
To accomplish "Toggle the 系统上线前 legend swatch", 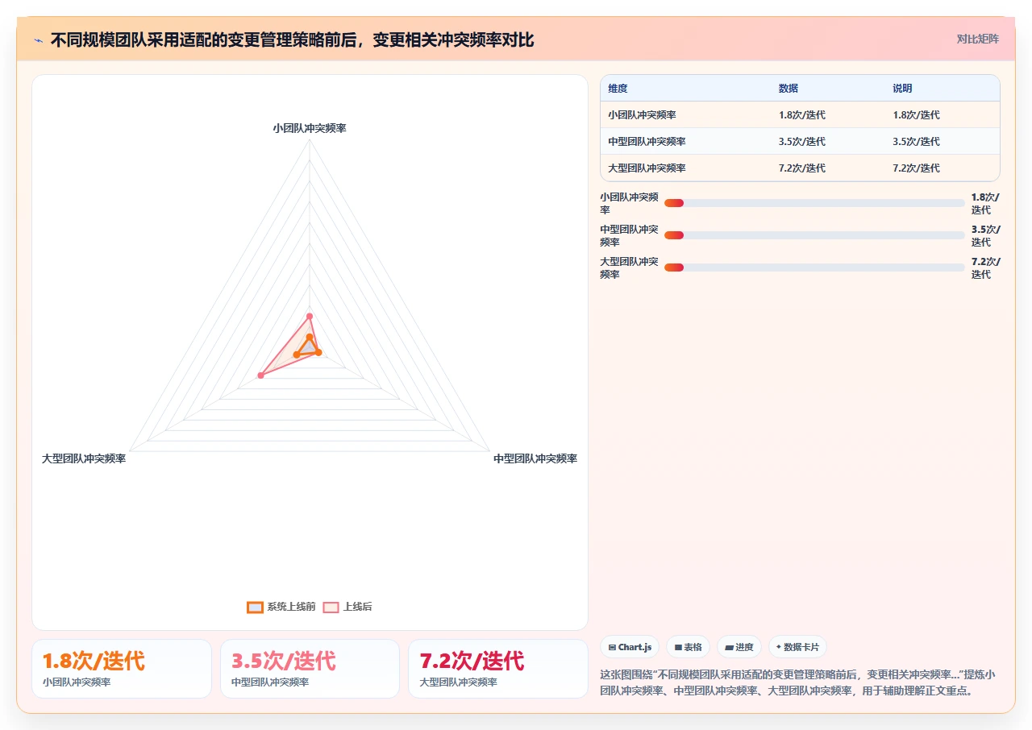I will click(x=255, y=607).
